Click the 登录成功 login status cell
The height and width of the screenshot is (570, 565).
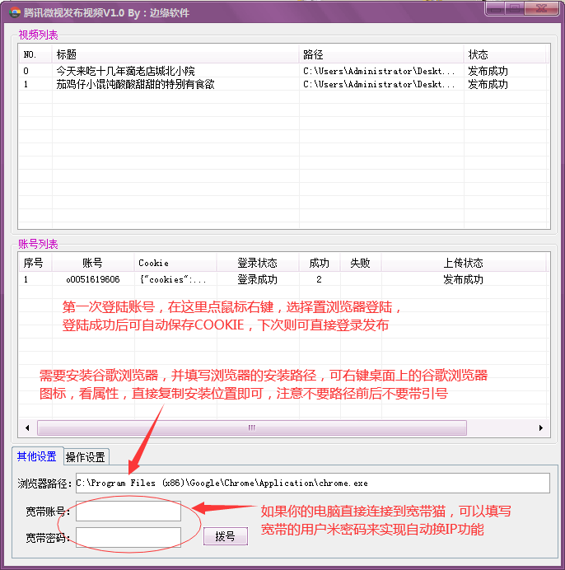coord(258,279)
